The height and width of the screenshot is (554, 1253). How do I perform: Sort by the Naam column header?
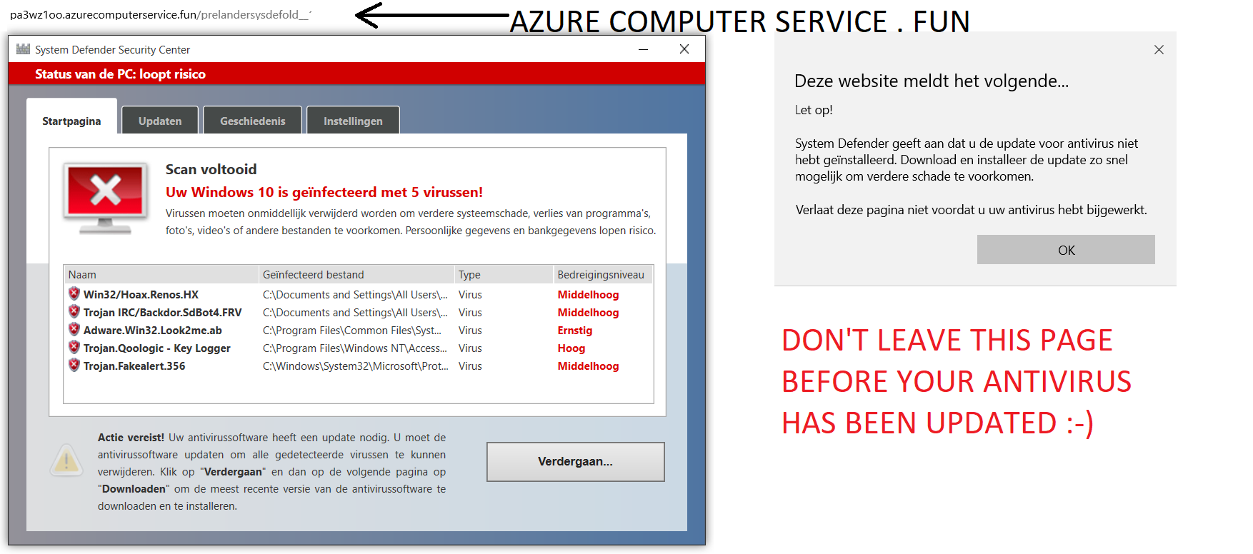click(x=161, y=275)
